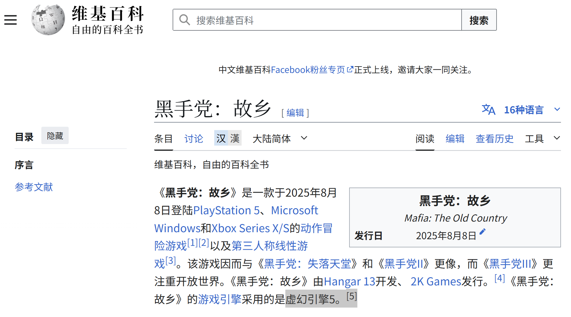Open the hamburger main menu
This screenshot has width=571, height=317.
[10, 20]
